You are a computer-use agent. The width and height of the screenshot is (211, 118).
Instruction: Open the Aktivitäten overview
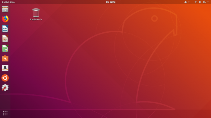pos(8,2)
